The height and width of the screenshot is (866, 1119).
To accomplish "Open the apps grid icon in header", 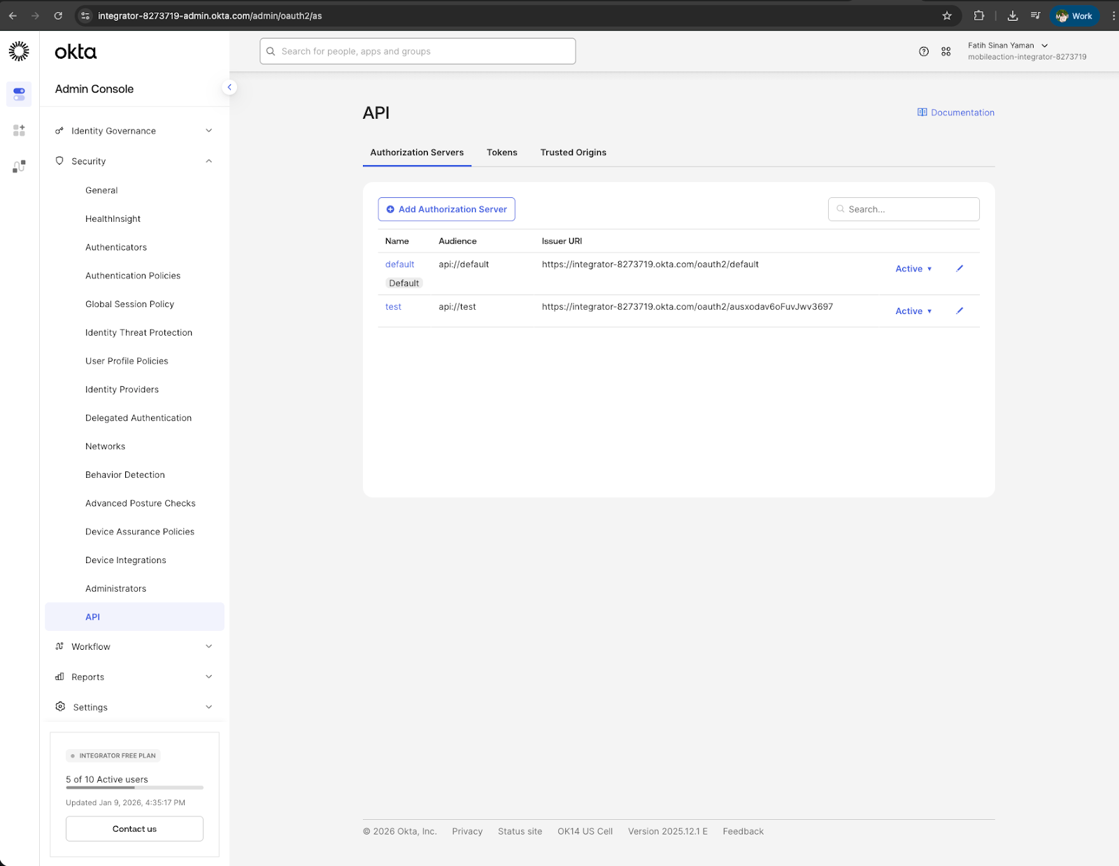I will point(946,51).
